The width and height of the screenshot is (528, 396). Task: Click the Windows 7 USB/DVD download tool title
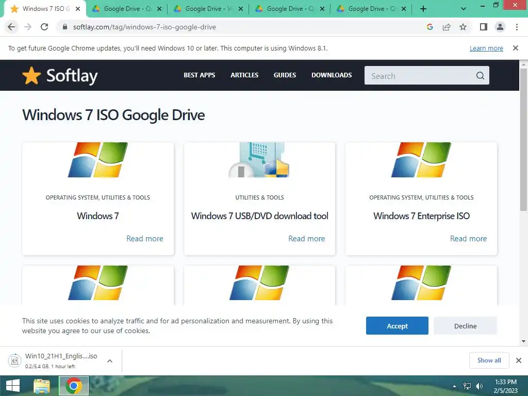pos(260,216)
